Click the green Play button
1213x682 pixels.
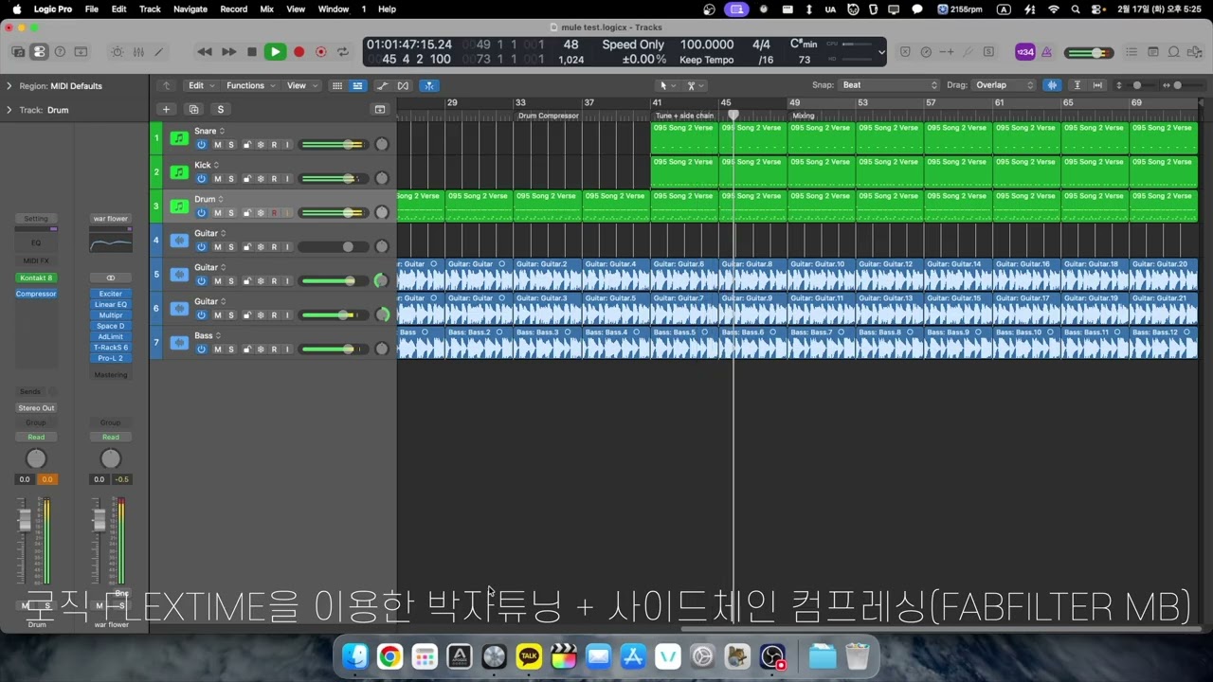tap(275, 52)
